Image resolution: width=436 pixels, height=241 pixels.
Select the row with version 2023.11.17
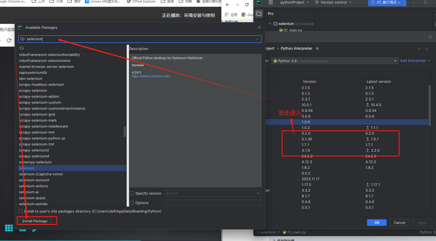347,179
